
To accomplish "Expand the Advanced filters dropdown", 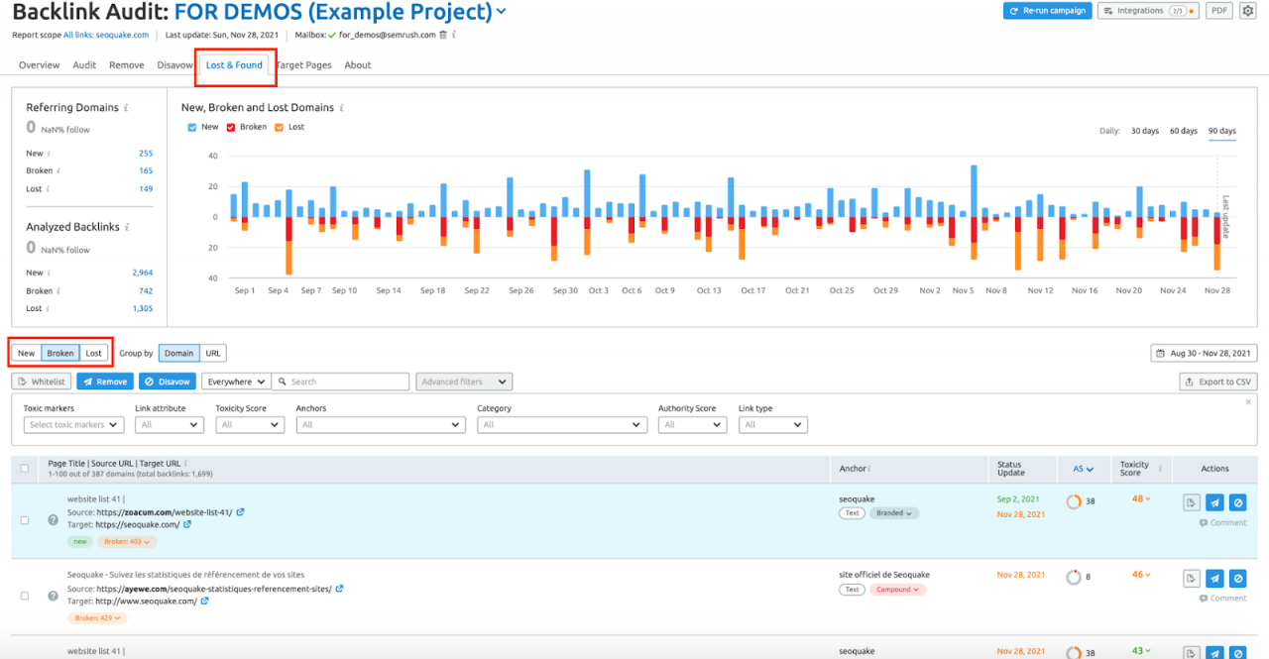I will [x=464, y=382].
